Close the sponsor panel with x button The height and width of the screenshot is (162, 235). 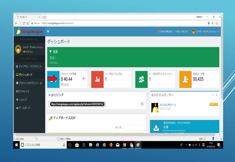(216, 95)
